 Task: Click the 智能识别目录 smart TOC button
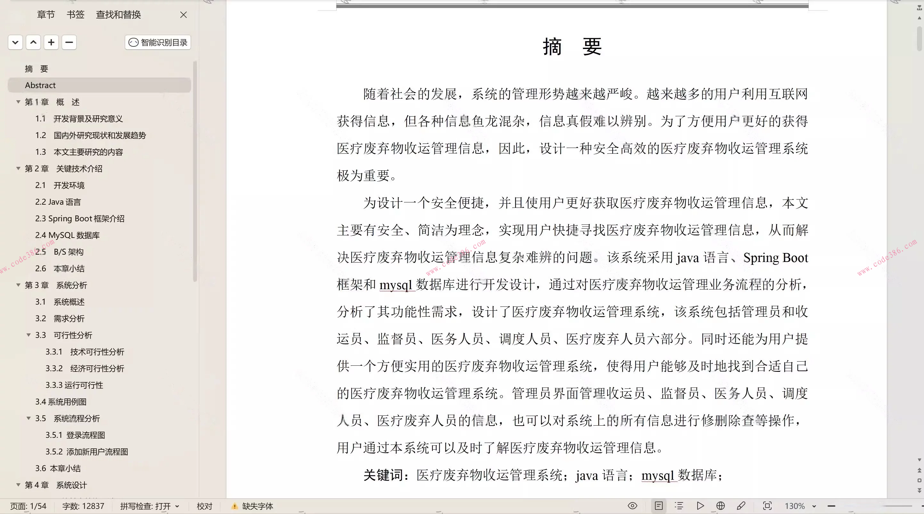(x=157, y=42)
